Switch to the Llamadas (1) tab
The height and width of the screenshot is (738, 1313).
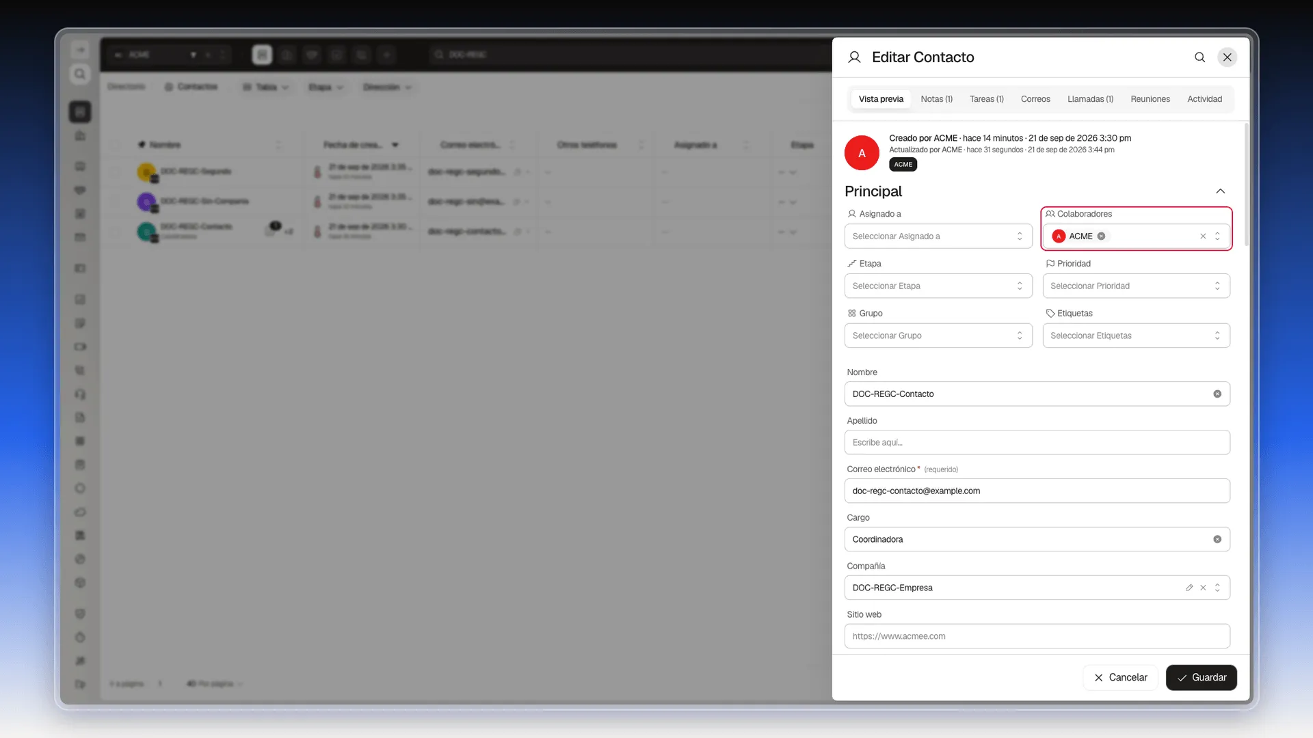1090,99
